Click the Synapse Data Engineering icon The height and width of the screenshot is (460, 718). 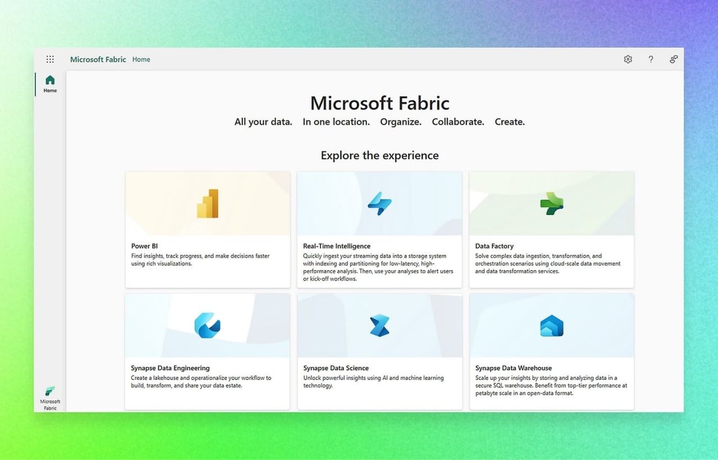pyautogui.click(x=208, y=325)
